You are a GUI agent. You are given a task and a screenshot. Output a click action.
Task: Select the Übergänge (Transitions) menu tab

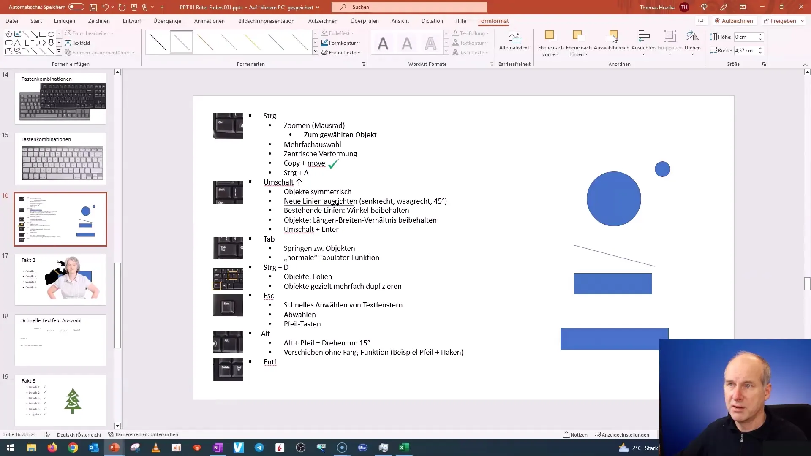[x=166, y=21]
